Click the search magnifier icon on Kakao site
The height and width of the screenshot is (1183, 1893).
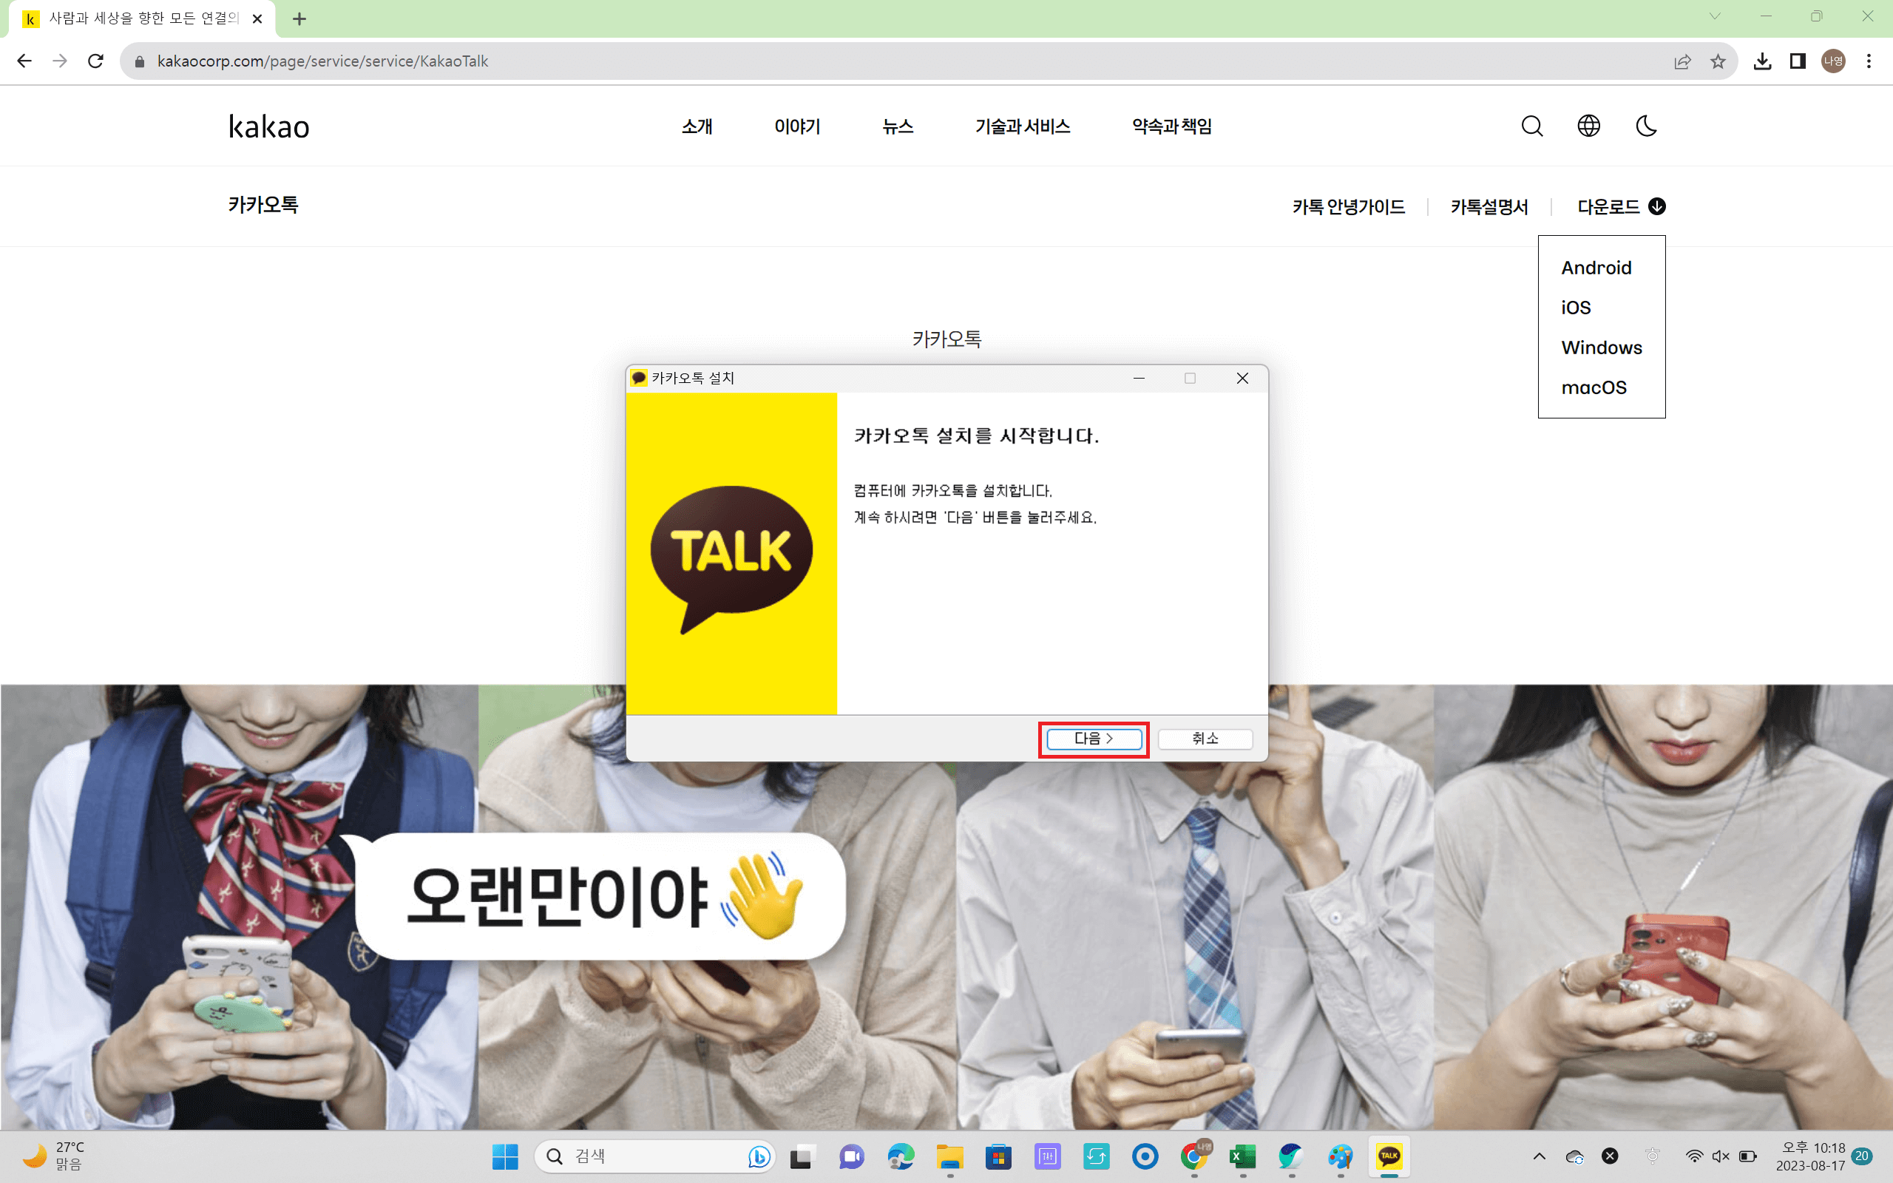coord(1531,126)
